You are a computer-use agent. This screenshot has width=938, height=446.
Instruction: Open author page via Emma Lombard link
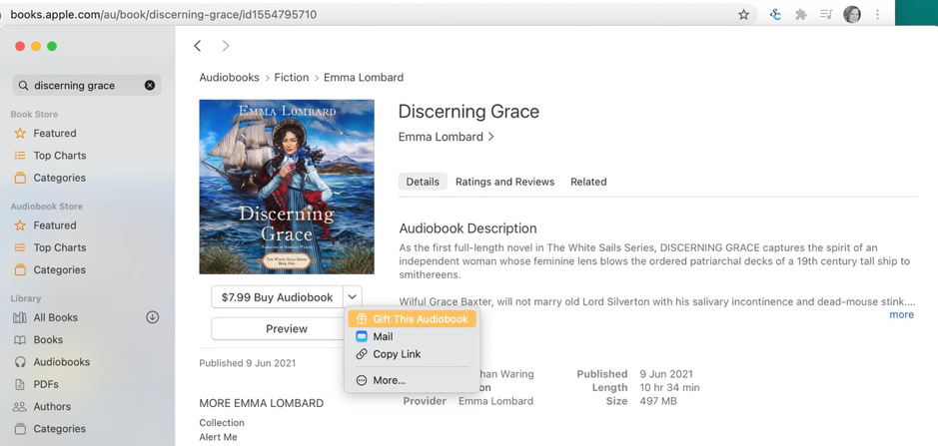tap(446, 137)
